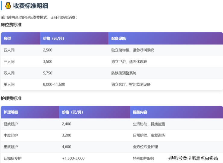The height and width of the screenshot is (163, 223).
Task: Select the 重度照护 row label
Action: point(11,147)
